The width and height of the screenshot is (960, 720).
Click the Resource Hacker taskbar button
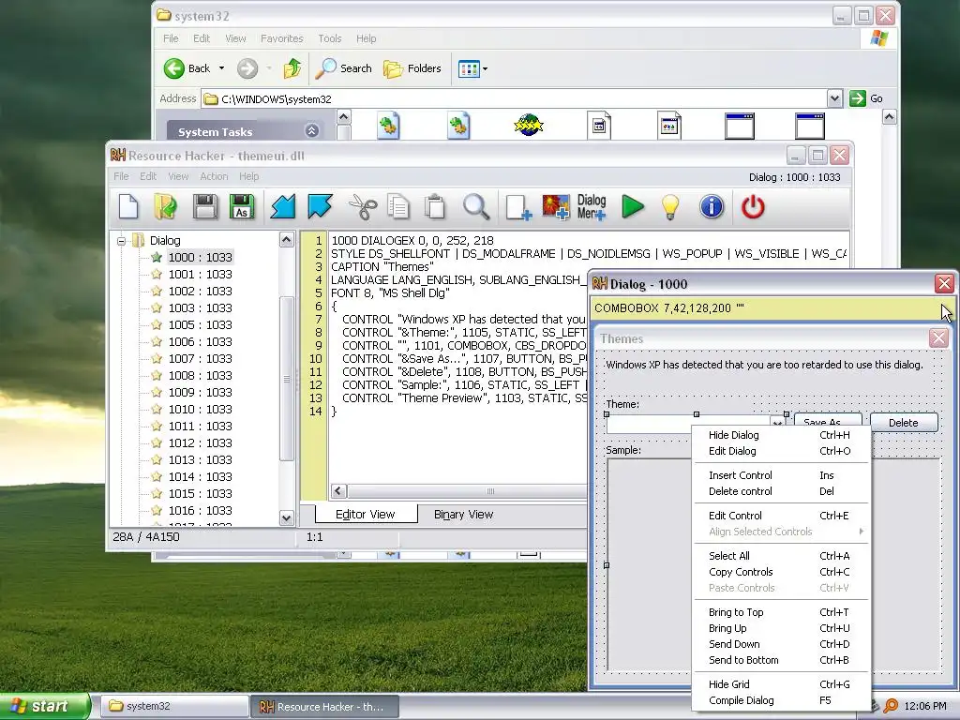pyautogui.click(x=324, y=707)
